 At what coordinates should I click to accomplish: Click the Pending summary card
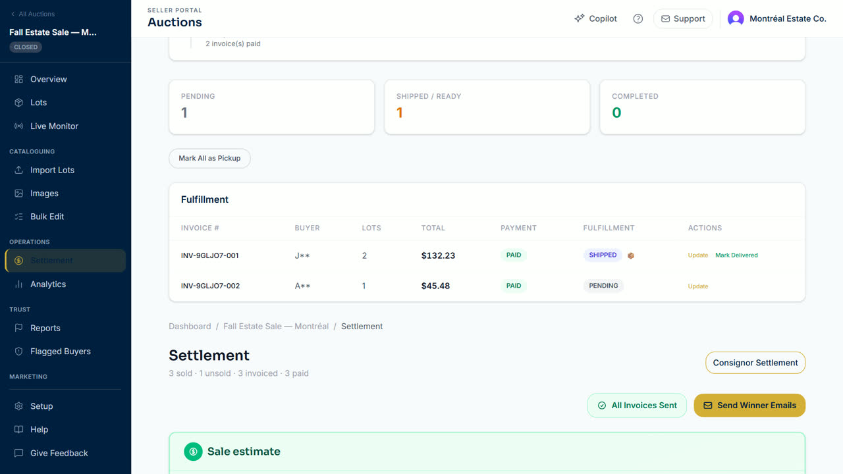click(271, 107)
